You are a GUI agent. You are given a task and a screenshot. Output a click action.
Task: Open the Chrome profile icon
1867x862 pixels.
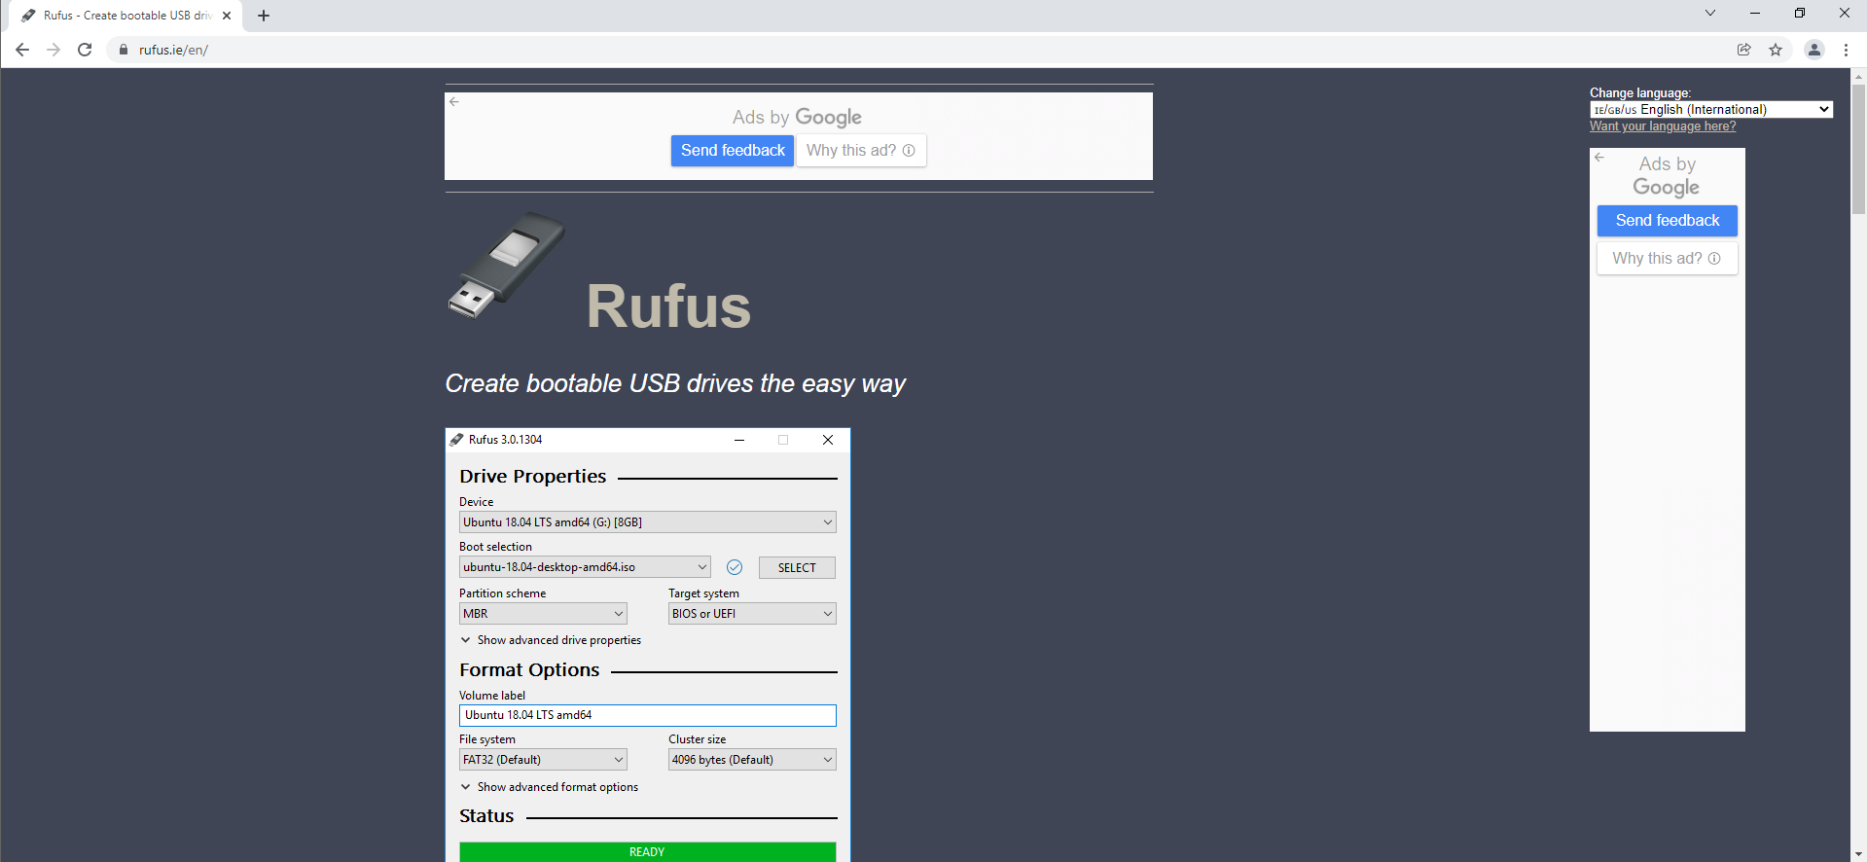1814,50
